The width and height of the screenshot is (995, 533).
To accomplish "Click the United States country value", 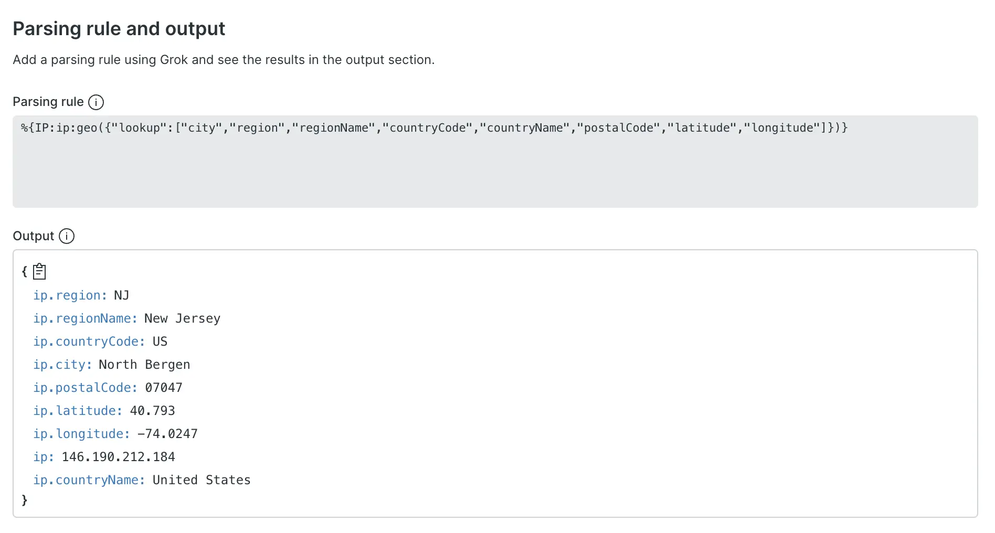I will pos(201,480).
